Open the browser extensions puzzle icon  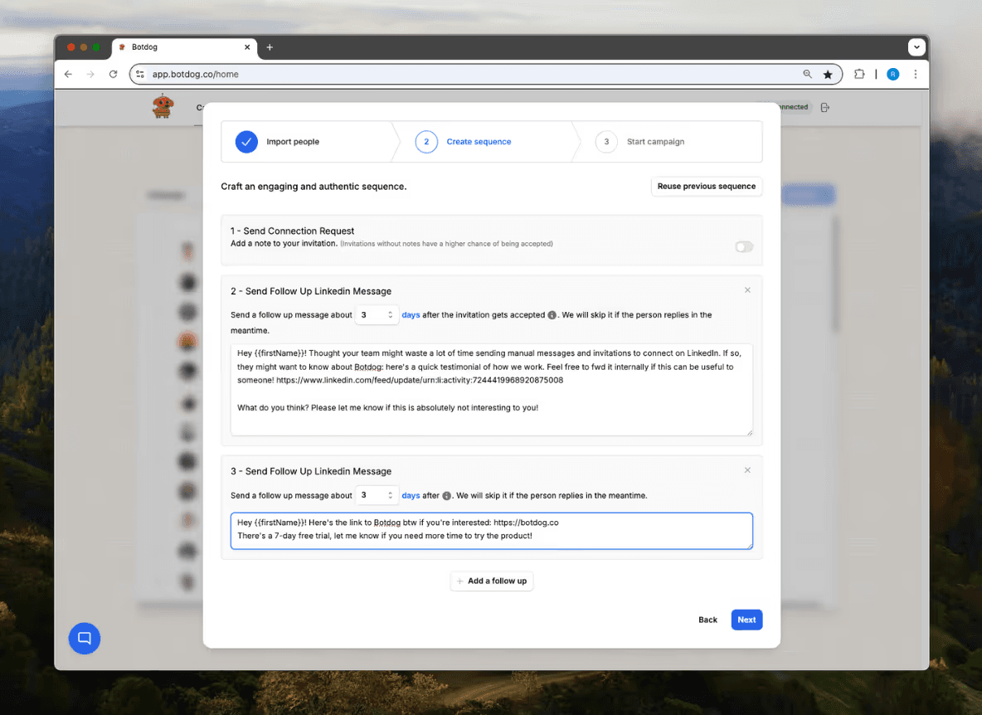[859, 75]
